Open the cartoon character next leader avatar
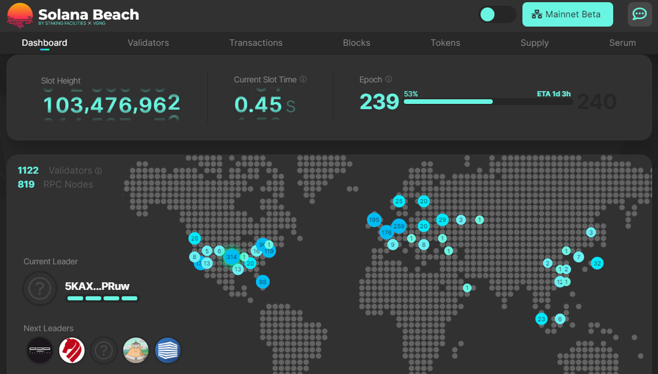This screenshot has height=374, width=658. [x=136, y=350]
